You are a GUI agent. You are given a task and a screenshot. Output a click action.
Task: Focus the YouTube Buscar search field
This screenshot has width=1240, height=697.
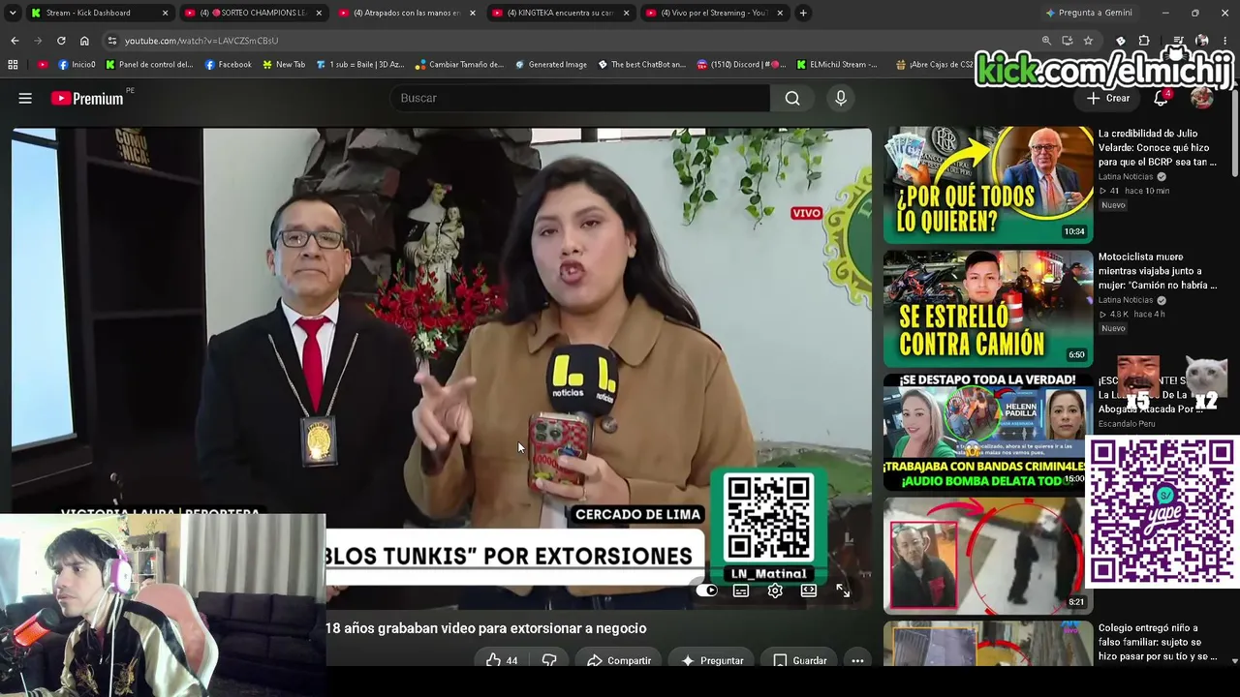tap(579, 98)
